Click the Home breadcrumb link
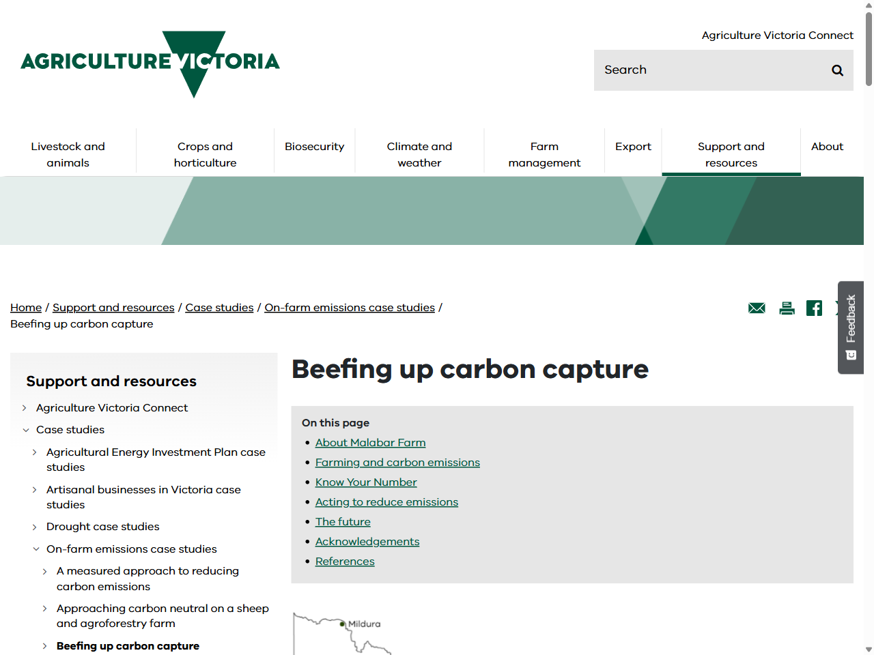 click(x=26, y=308)
